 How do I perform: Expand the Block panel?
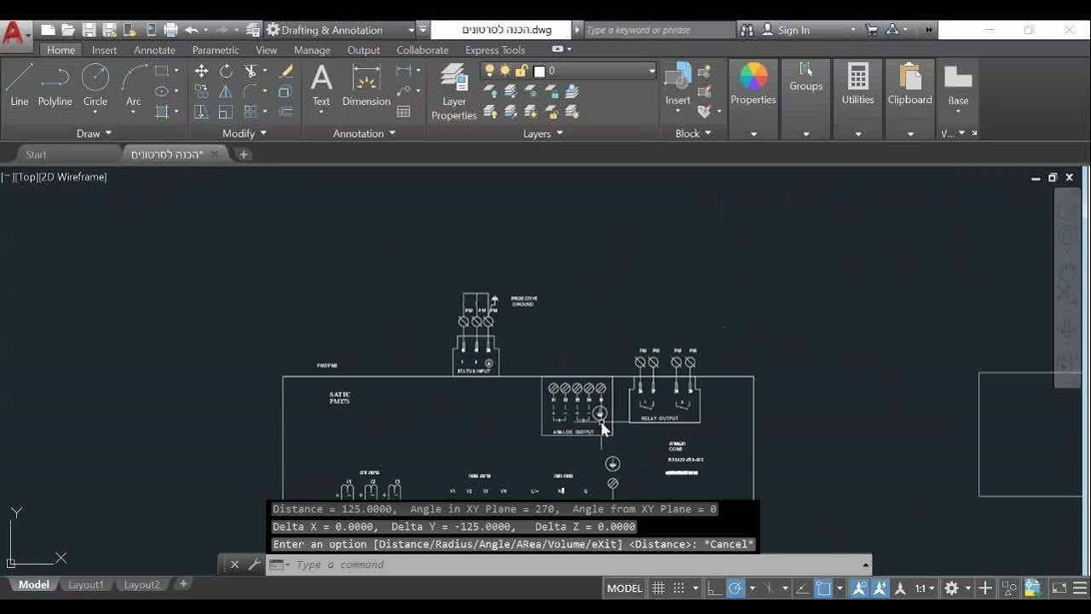(693, 133)
